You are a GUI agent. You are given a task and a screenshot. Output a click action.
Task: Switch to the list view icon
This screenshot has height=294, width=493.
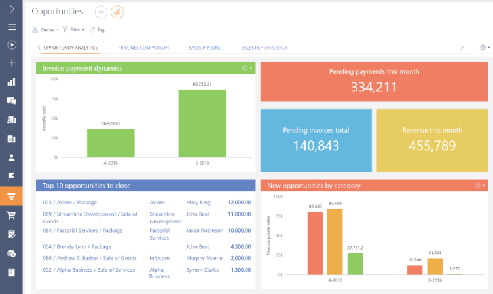pos(101,12)
